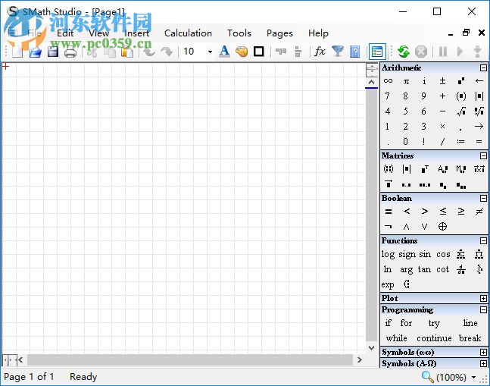
Task: Click the green recalculate page icon
Action: click(404, 52)
